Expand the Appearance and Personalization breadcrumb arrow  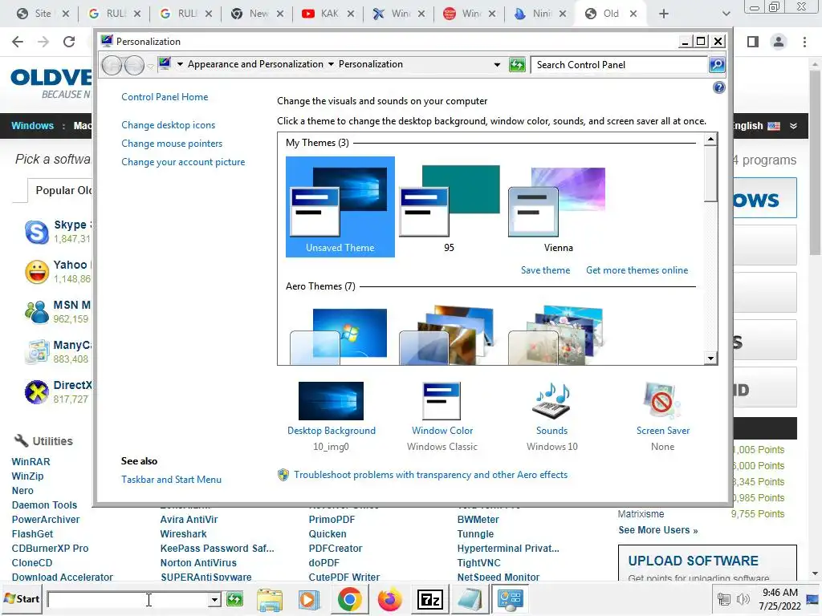(331, 64)
